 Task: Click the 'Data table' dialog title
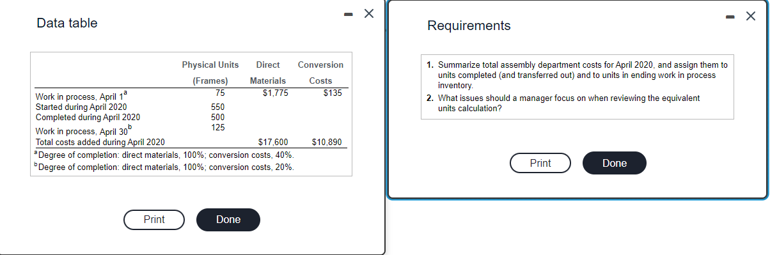pyautogui.click(x=67, y=23)
